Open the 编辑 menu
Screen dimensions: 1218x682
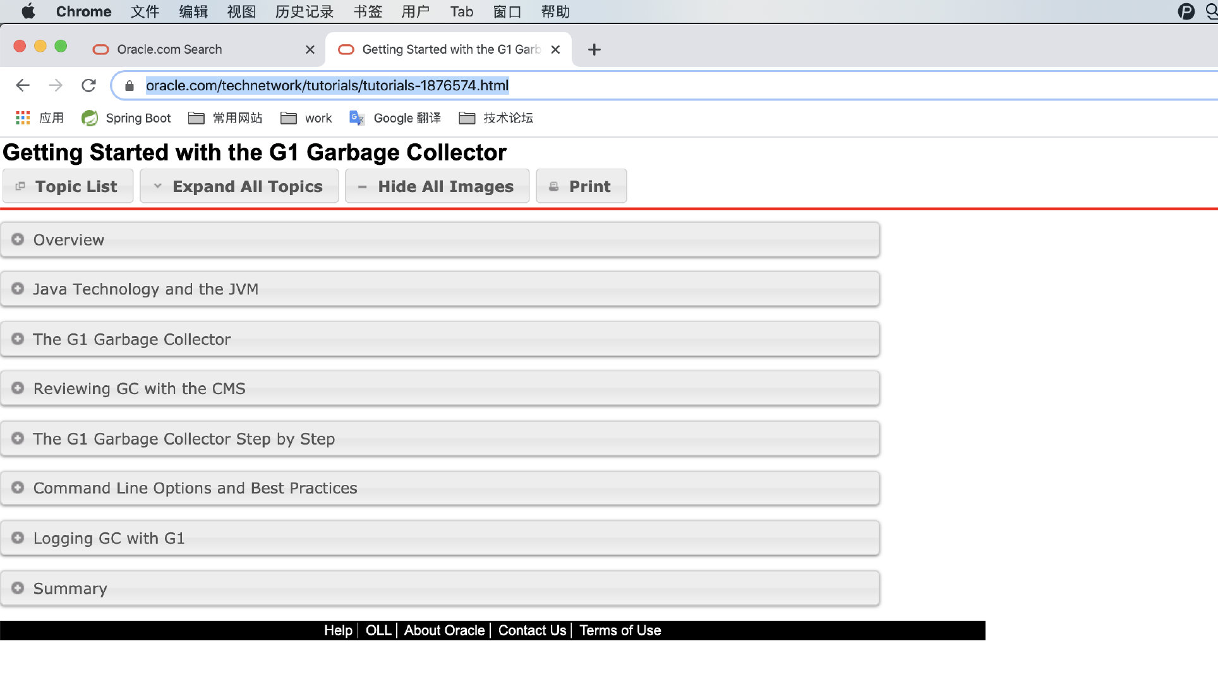tap(193, 11)
